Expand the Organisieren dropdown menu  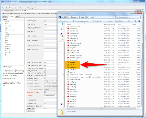click(x=65, y=21)
